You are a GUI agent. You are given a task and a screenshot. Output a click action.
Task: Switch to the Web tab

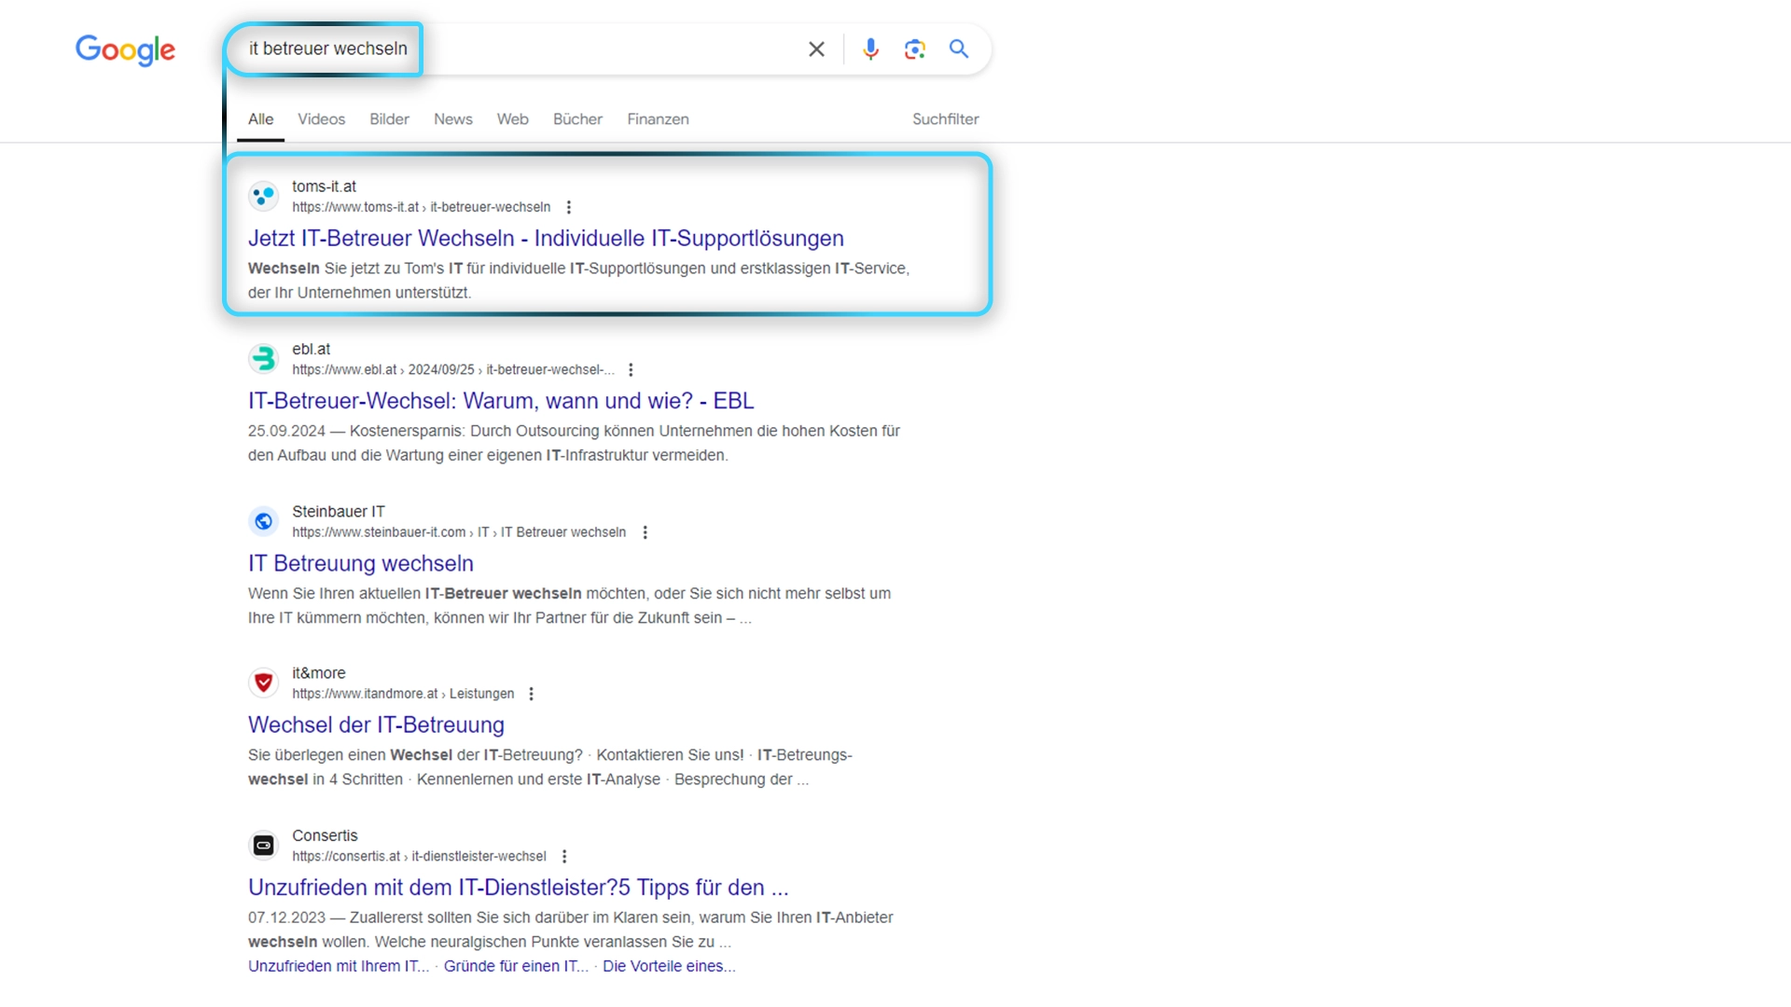(x=512, y=119)
